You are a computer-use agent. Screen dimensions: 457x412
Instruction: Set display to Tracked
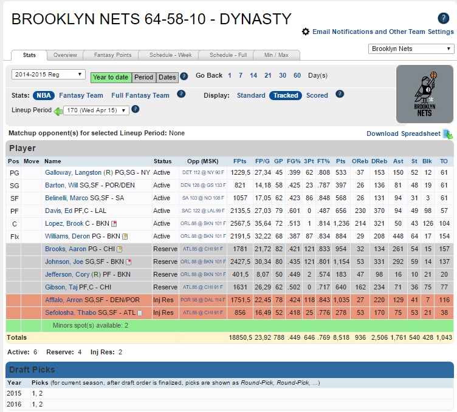pos(286,95)
